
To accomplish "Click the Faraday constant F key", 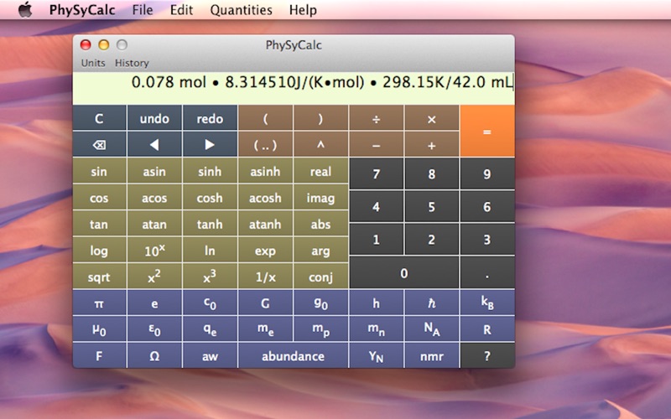I will click(x=99, y=355).
